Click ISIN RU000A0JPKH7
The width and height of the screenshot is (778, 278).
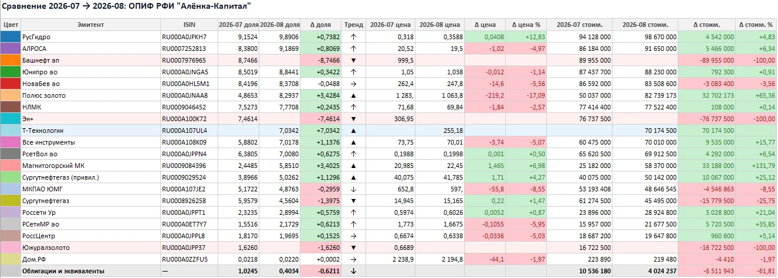(185, 36)
